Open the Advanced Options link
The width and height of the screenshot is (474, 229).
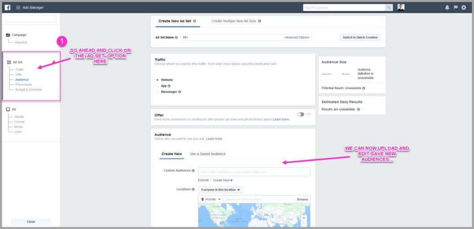[297, 37]
